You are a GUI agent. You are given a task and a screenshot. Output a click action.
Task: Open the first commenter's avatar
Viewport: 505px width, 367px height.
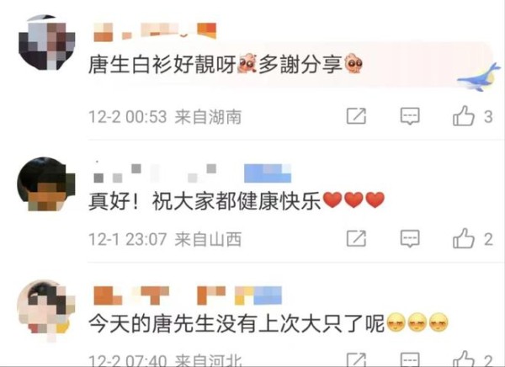point(47,43)
